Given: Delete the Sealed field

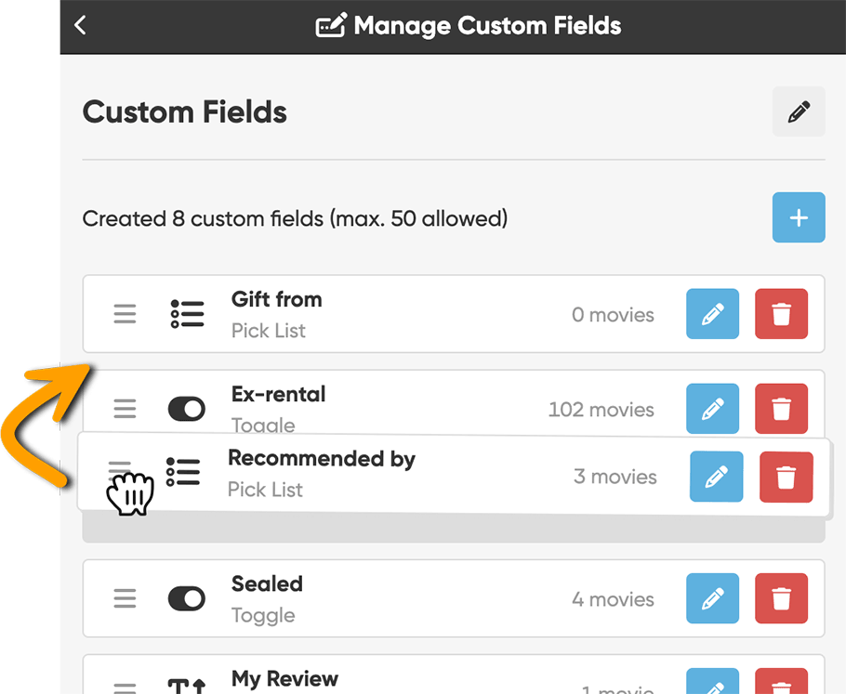Looking at the screenshot, I should [x=781, y=599].
